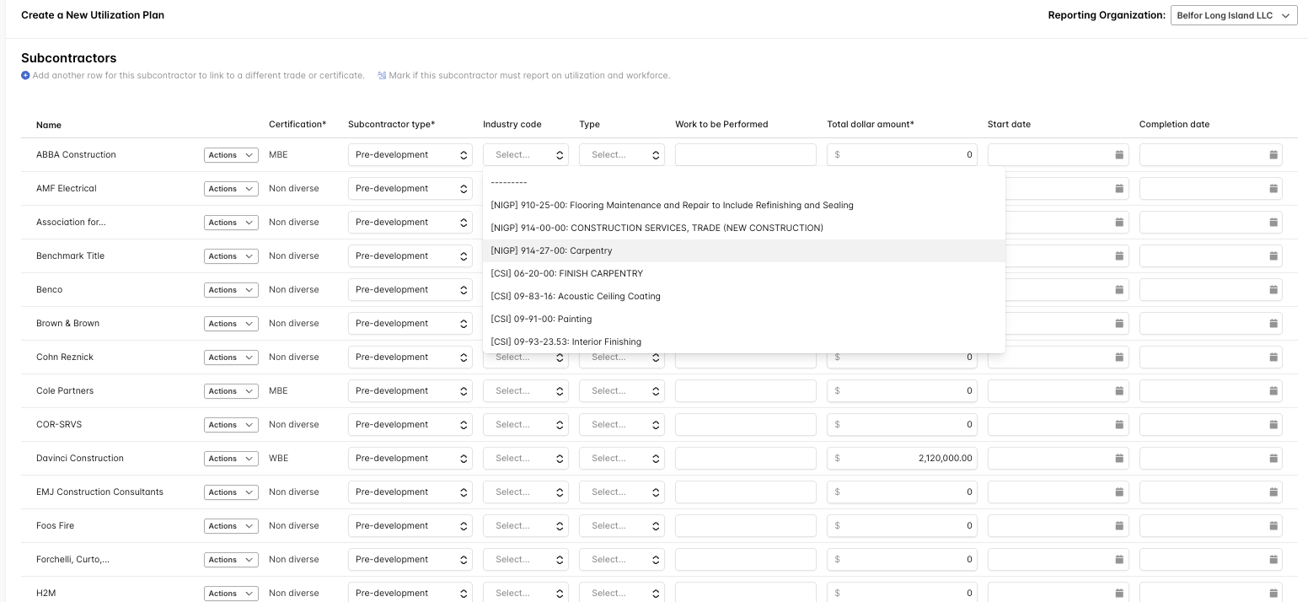Open calendar icon in Cole Partners start date
This screenshot has width=1308, height=602.
pos(1119,391)
